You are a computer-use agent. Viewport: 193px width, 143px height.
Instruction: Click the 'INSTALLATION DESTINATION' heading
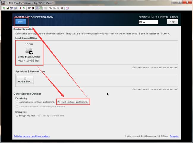34,17
